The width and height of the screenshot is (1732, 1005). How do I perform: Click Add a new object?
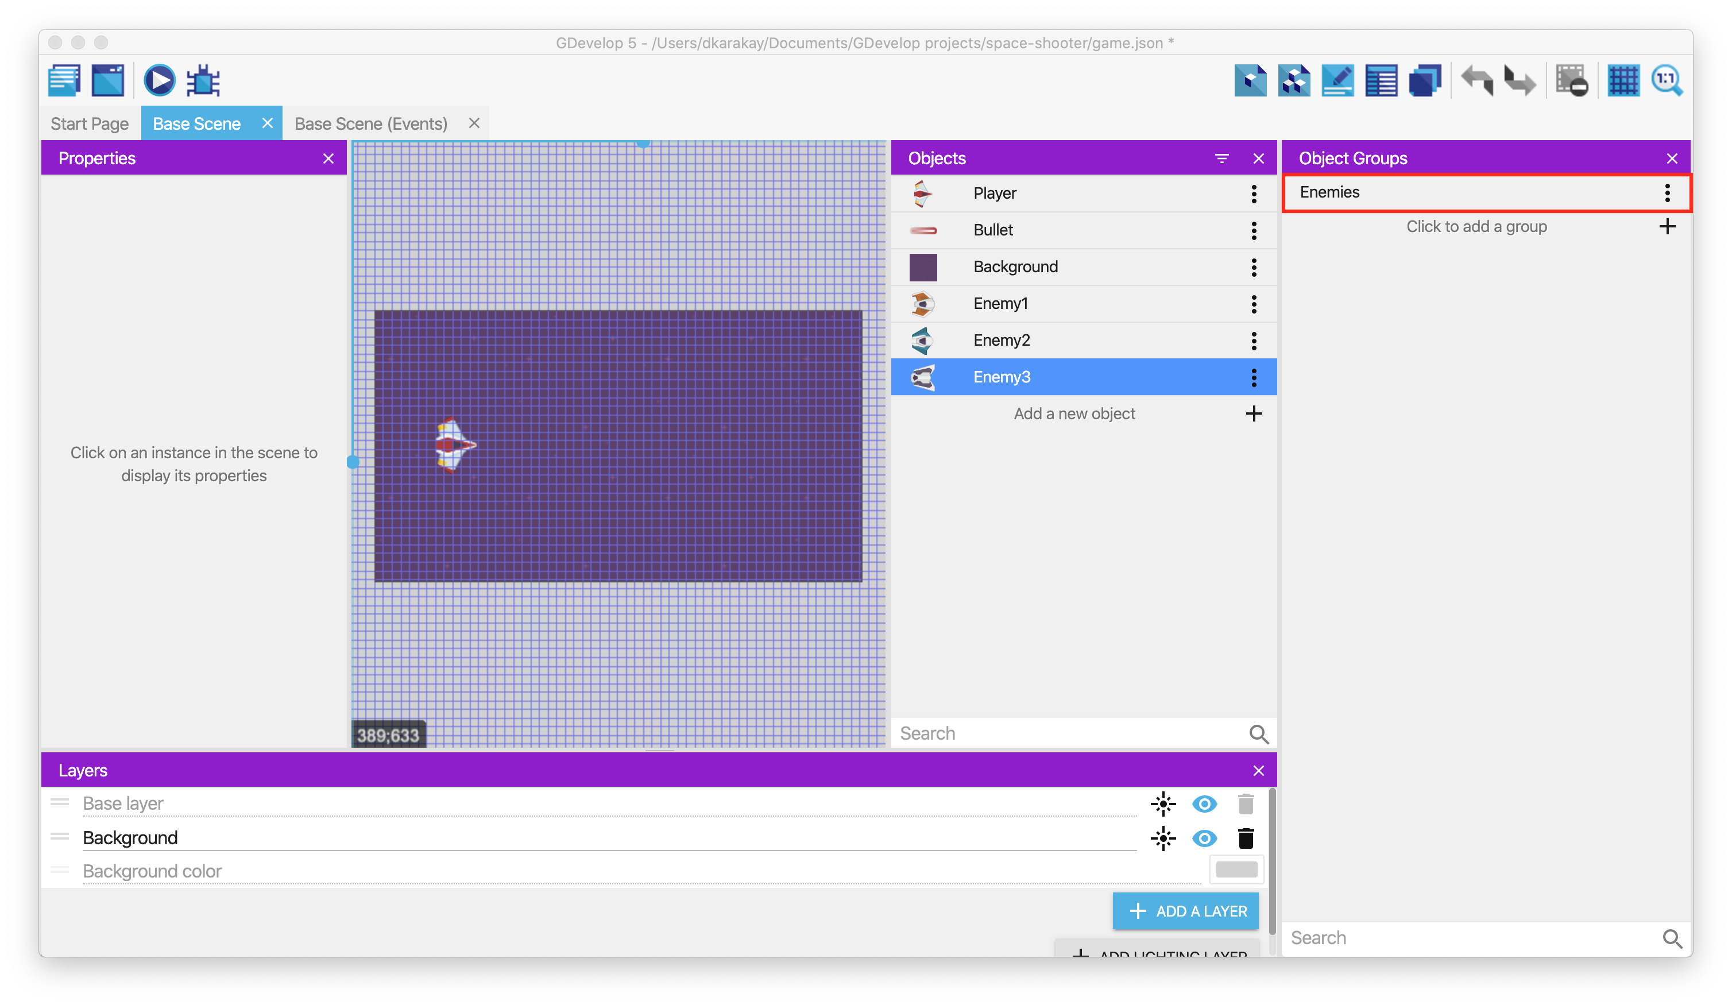click(x=1074, y=414)
